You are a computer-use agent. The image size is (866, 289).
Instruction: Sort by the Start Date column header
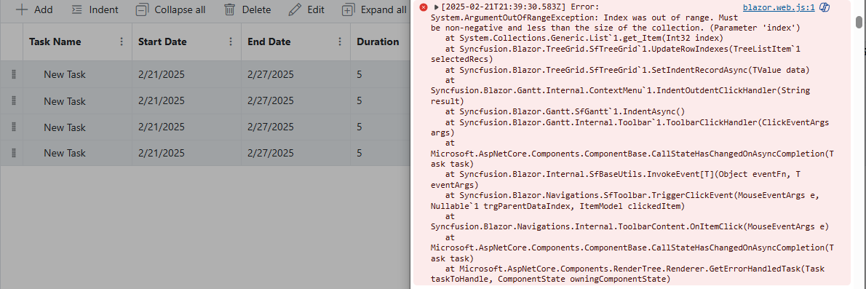(x=162, y=42)
